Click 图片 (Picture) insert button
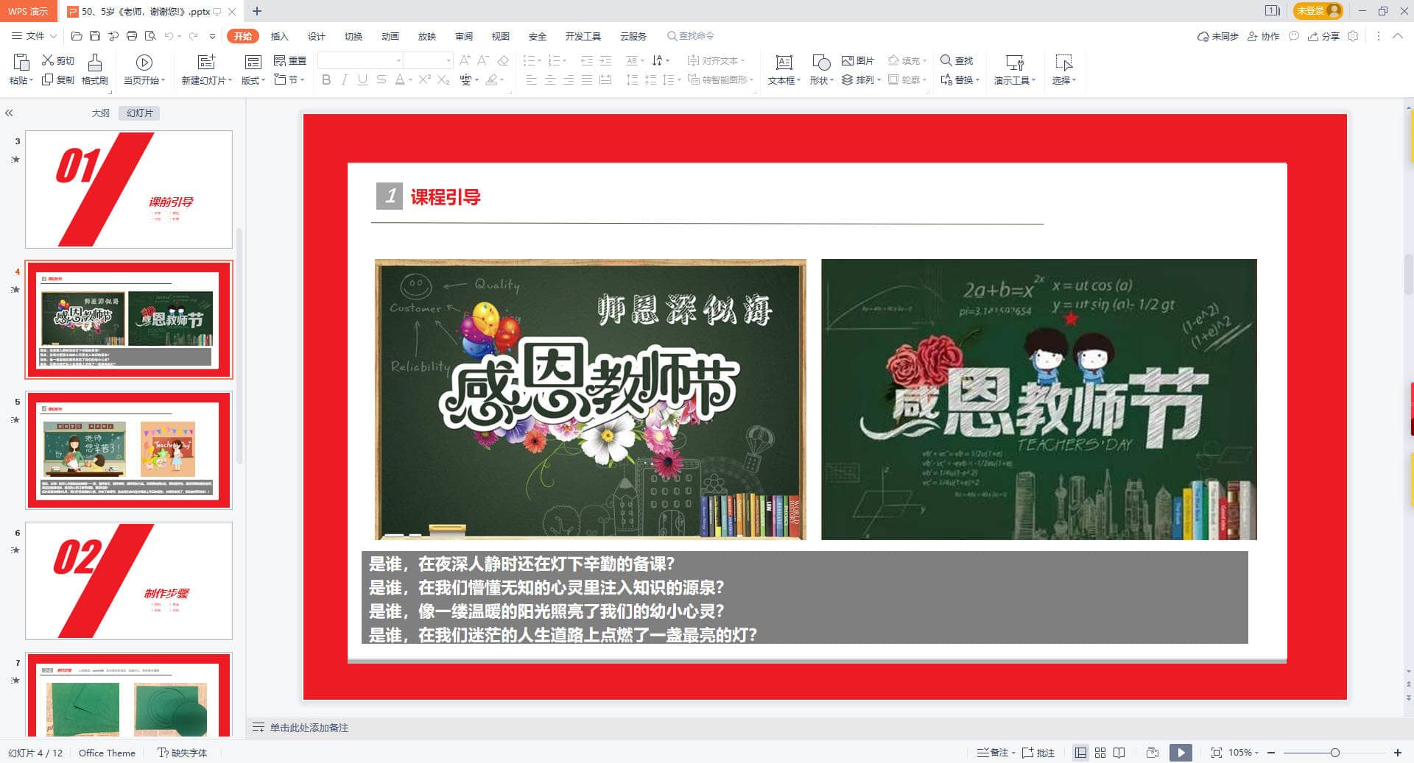The height and width of the screenshot is (763, 1414). [858, 60]
